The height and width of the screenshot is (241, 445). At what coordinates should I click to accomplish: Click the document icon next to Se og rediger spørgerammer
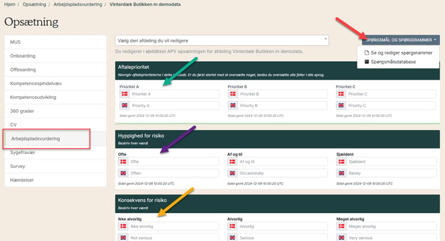click(x=367, y=52)
